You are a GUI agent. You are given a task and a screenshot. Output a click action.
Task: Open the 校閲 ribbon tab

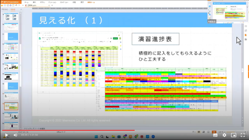74,2
